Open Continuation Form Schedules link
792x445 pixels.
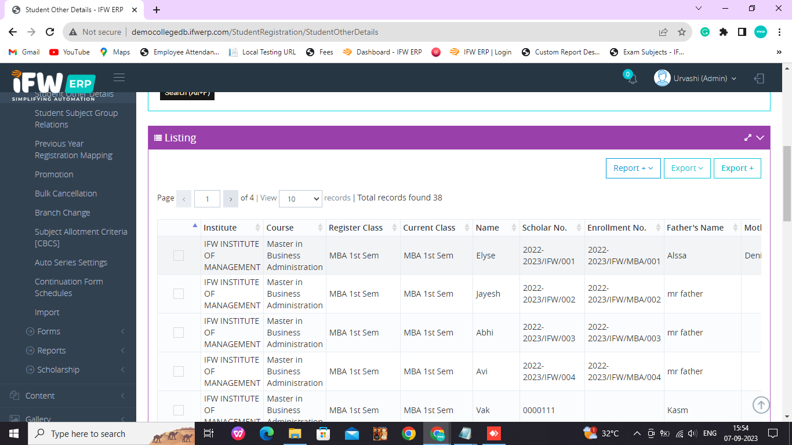pos(69,287)
